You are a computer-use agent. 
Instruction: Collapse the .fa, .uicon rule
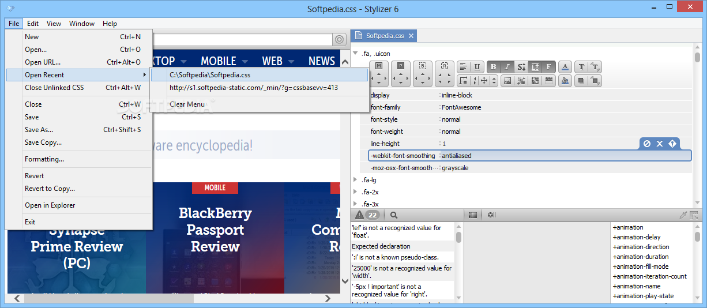[x=355, y=54]
